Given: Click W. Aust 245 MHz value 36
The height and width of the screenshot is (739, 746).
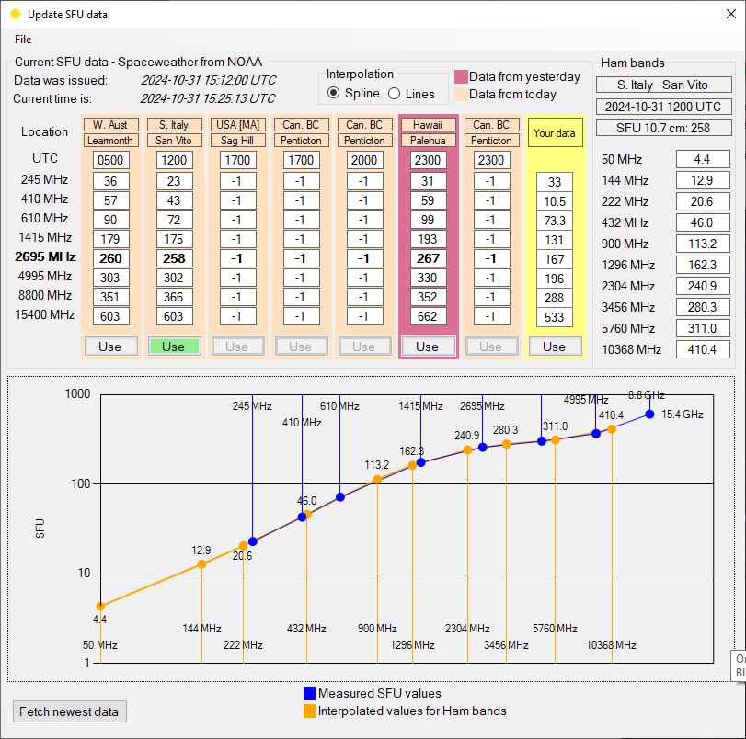Looking at the screenshot, I should (x=111, y=181).
